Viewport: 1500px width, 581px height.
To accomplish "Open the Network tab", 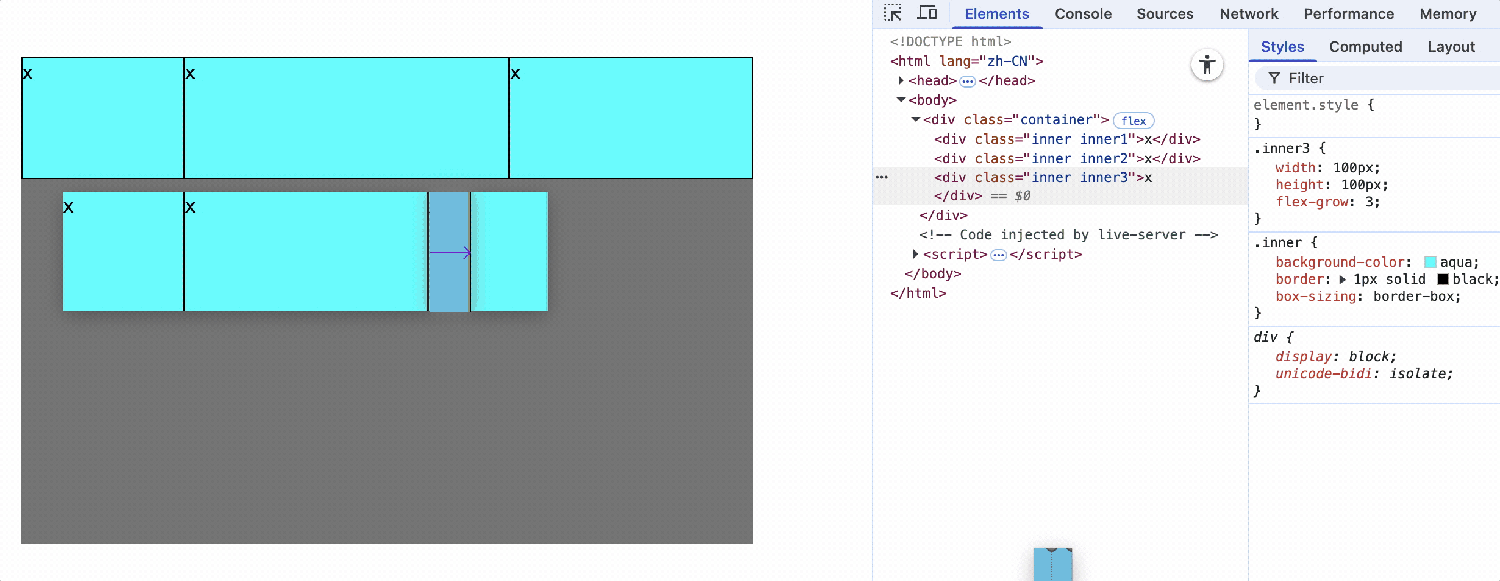I will (1249, 14).
